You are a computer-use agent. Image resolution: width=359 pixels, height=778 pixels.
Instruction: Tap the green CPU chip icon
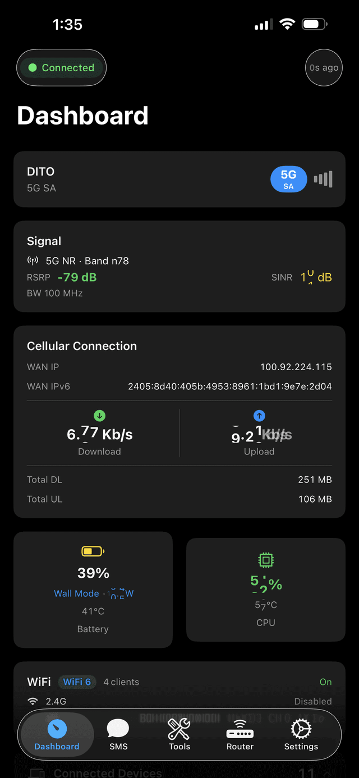pyautogui.click(x=265, y=559)
